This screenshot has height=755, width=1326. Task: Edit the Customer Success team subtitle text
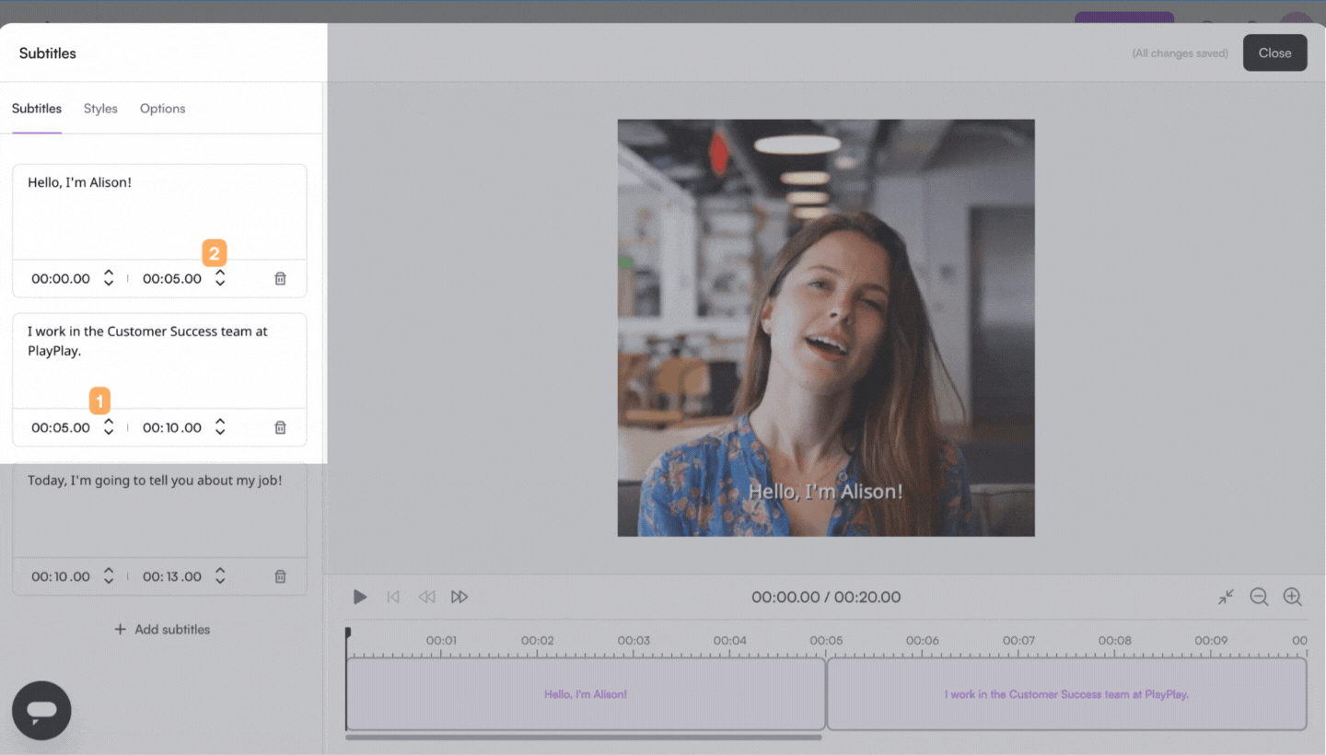coord(159,361)
